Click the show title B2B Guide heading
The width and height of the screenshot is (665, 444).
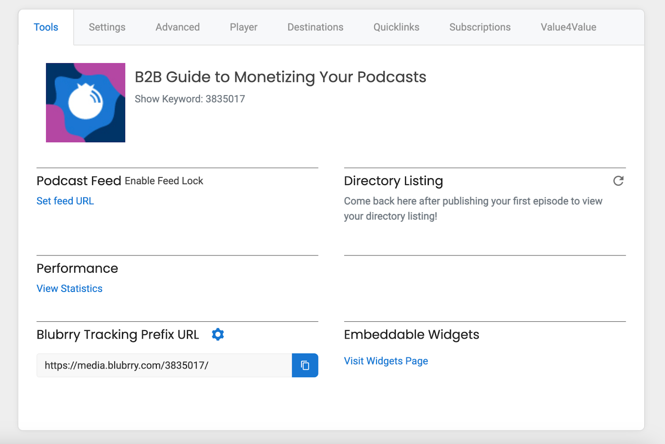(x=280, y=76)
